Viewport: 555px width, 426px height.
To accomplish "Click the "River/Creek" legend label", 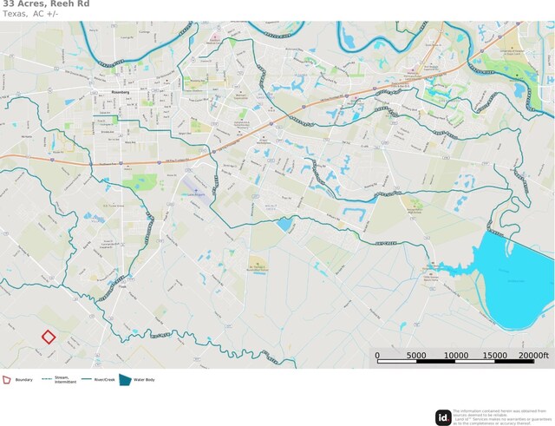I will 104,380.
